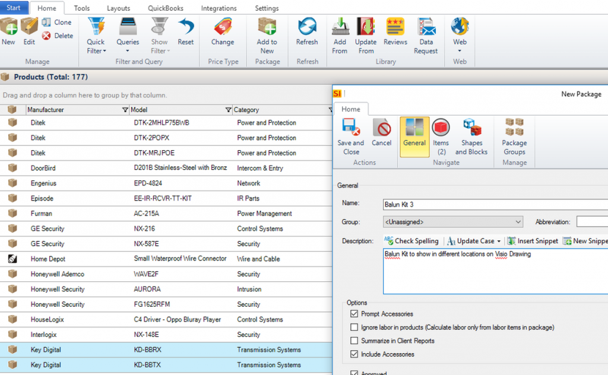Screen dimensions: 608x375
Task: Click Save and Close in New Package
Action: (351, 136)
